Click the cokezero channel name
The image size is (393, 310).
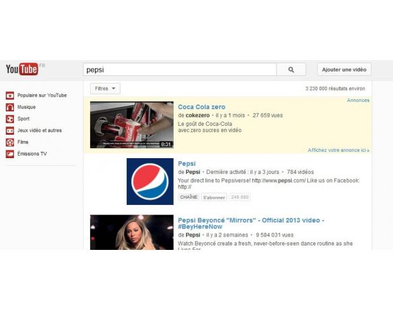198,115
